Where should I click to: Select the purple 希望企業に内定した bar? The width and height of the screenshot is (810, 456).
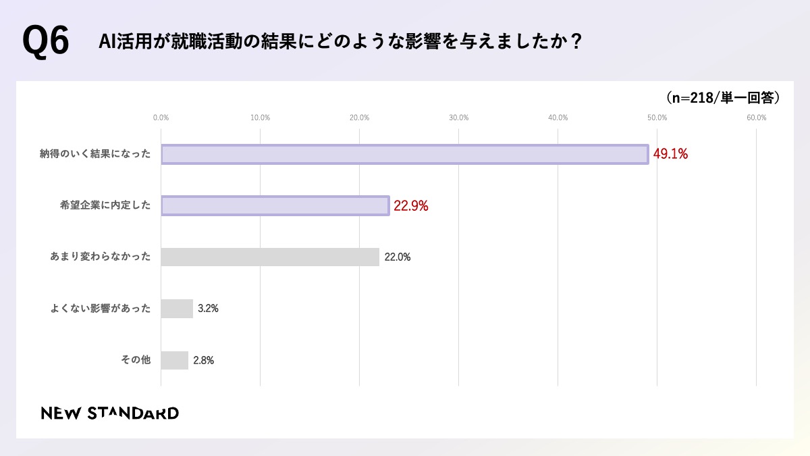point(275,205)
